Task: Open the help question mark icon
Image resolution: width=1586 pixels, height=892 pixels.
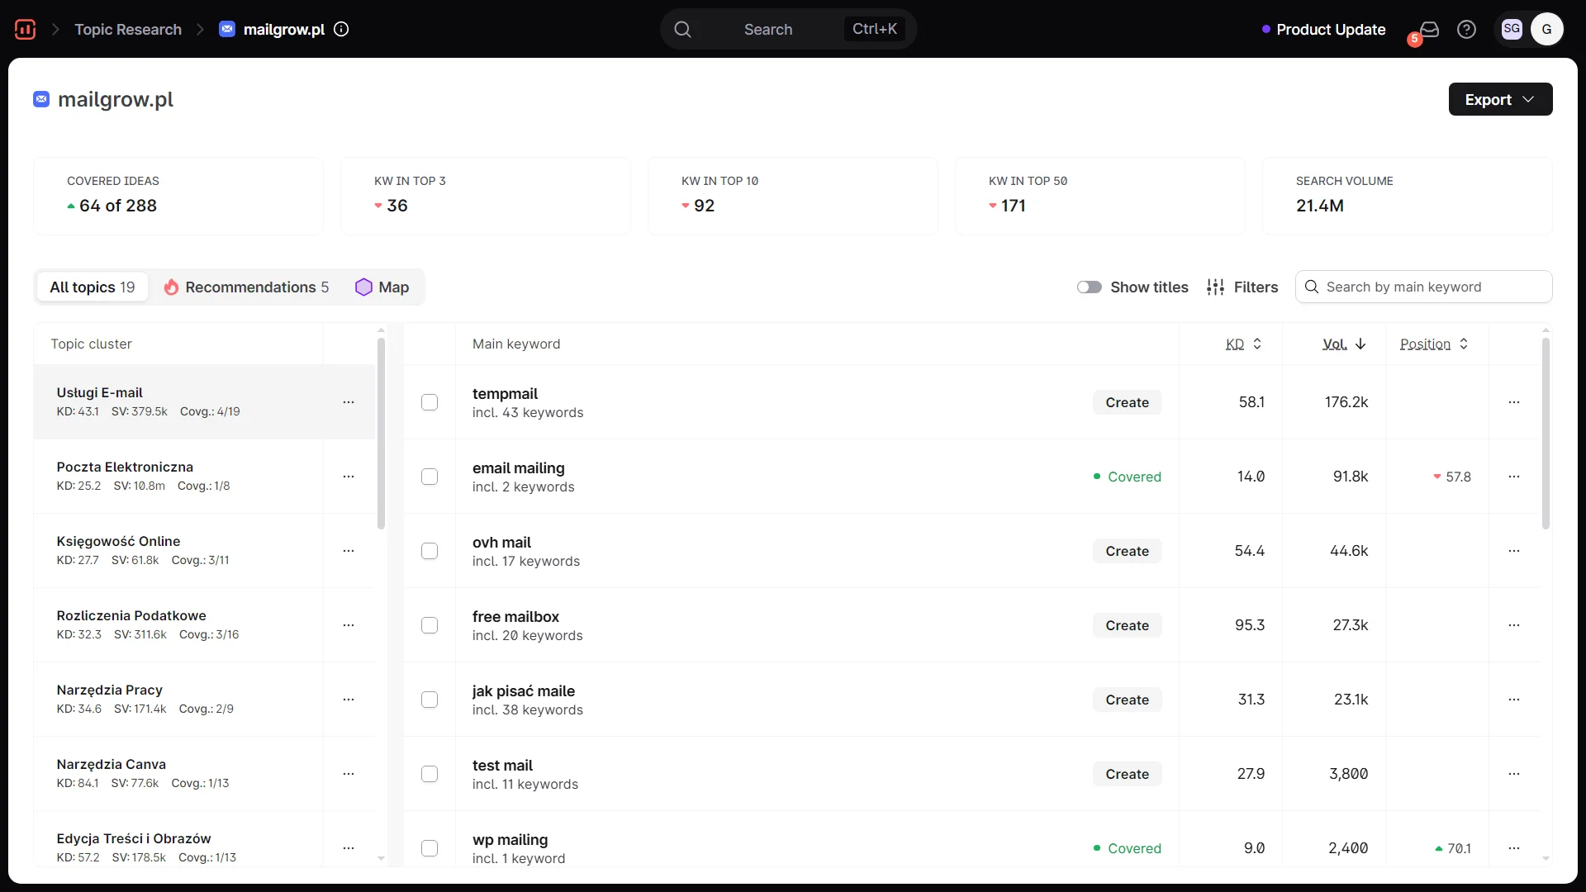Action: coord(1467,29)
